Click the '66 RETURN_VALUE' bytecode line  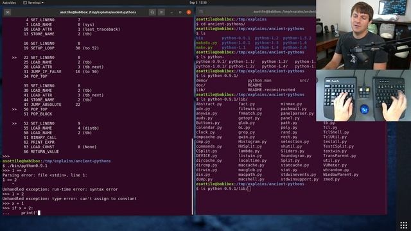click(41, 151)
